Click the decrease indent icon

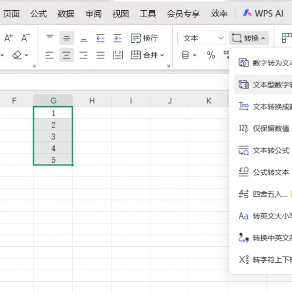[x=100, y=38]
